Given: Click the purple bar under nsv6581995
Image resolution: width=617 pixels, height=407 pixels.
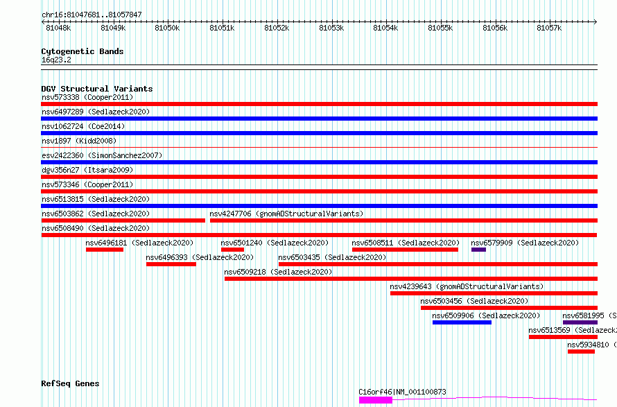Looking at the screenshot, I should click(x=580, y=322).
